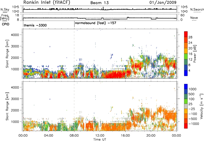
Task: Click the 'Beam 13' label
Action: [99, 3]
